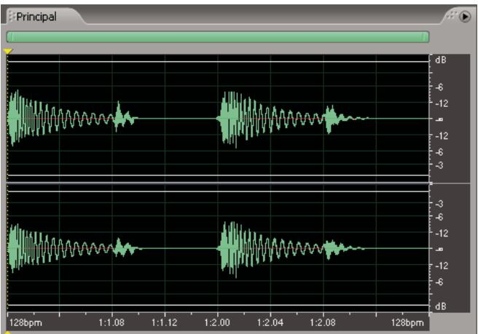This screenshot has height=334, width=478.
Task: Click the dB label on bottom channel scale
Action: point(441,306)
